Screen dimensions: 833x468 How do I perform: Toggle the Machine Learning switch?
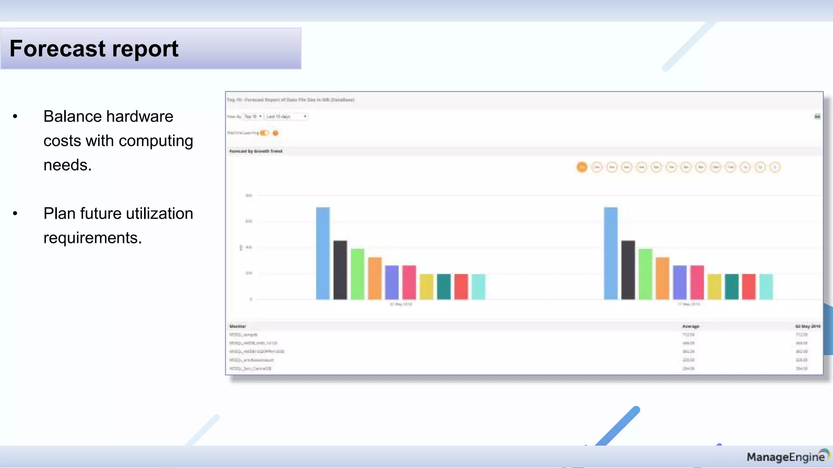pos(264,133)
